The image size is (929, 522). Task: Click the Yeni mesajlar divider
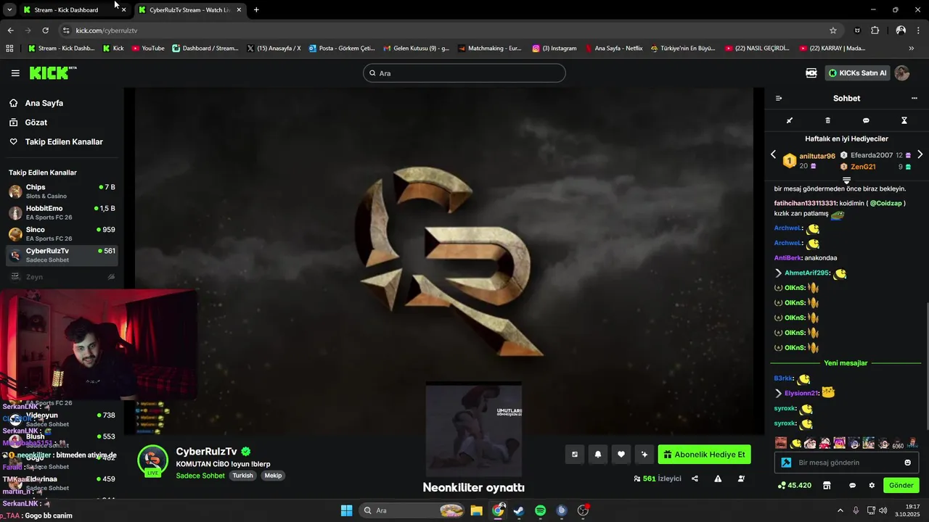click(x=846, y=363)
